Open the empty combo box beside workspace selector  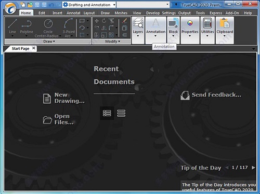tap(143, 5)
